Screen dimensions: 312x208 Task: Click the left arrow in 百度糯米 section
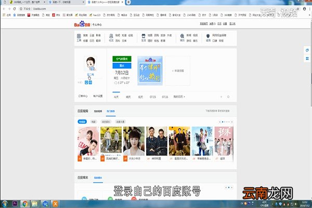(226, 188)
